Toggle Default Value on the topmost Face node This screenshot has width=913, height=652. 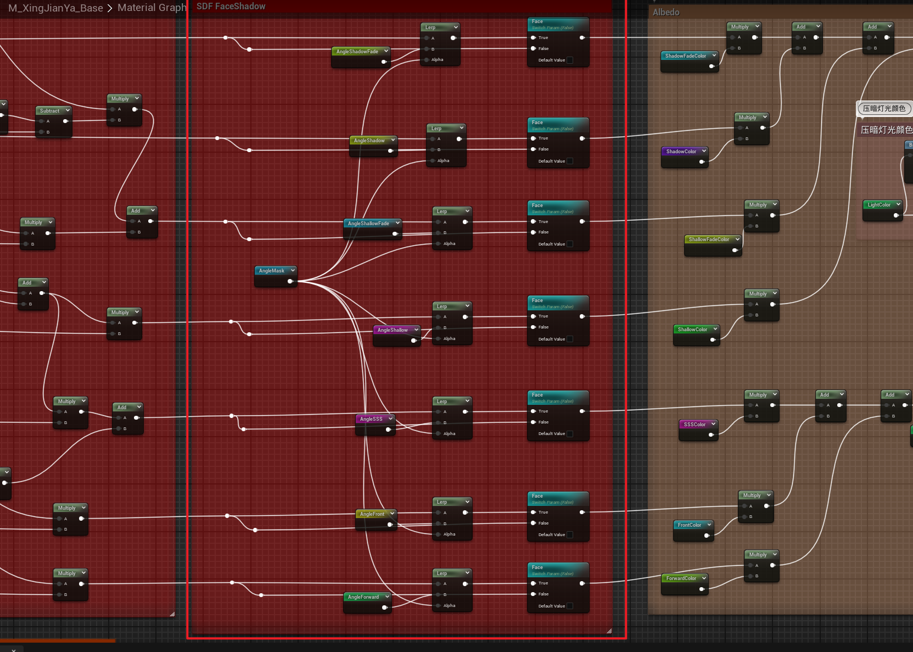[569, 60]
